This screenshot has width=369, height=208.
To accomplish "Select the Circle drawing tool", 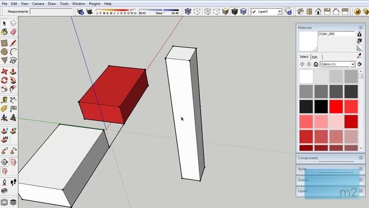I will click(4, 51).
